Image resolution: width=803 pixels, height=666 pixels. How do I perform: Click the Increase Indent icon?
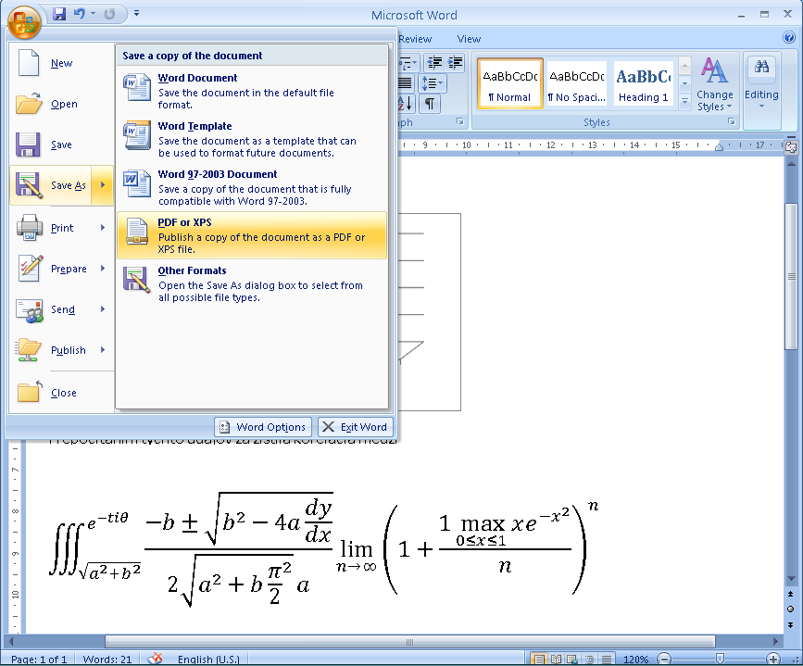click(455, 63)
